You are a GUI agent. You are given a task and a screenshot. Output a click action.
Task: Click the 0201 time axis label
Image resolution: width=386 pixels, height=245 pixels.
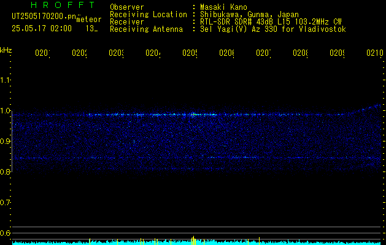click(42, 53)
